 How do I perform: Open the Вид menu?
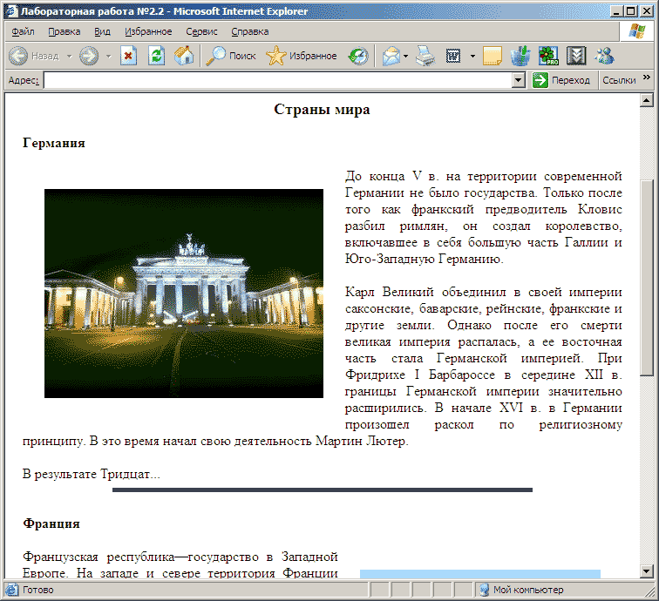pyautogui.click(x=102, y=32)
